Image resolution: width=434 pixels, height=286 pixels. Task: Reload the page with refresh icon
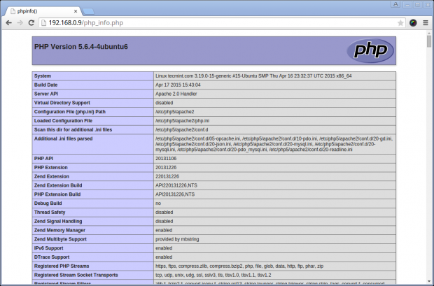pyautogui.click(x=31, y=23)
